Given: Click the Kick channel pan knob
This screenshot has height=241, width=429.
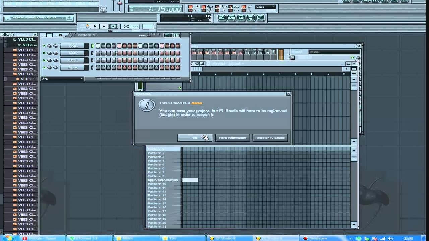Looking at the screenshot, I should point(49,46).
